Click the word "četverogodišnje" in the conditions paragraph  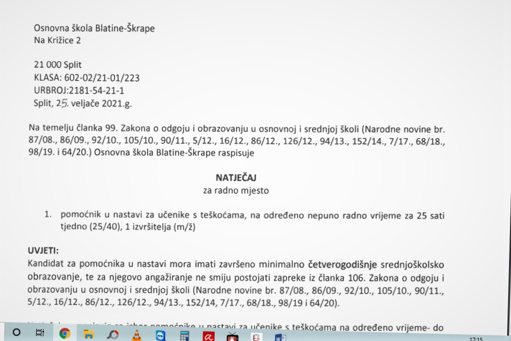(x=342, y=264)
